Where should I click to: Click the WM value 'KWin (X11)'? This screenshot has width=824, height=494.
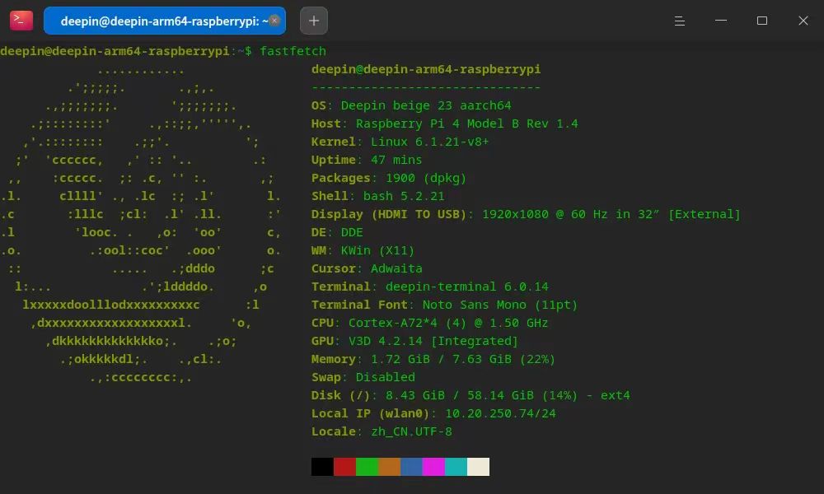pyautogui.click(x=378, y=250)
